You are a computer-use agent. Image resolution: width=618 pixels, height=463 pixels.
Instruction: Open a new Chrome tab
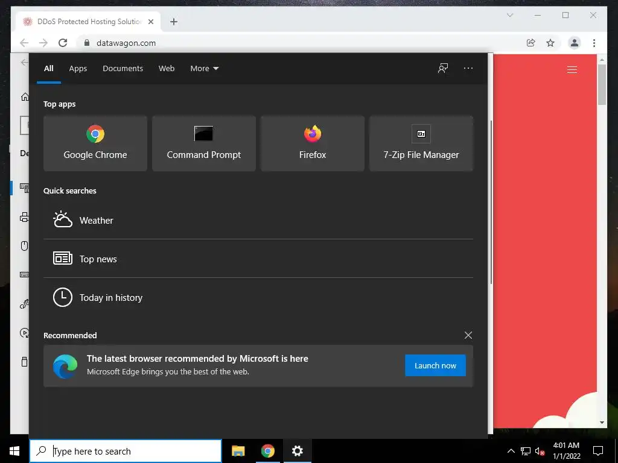tap(174, 22)
